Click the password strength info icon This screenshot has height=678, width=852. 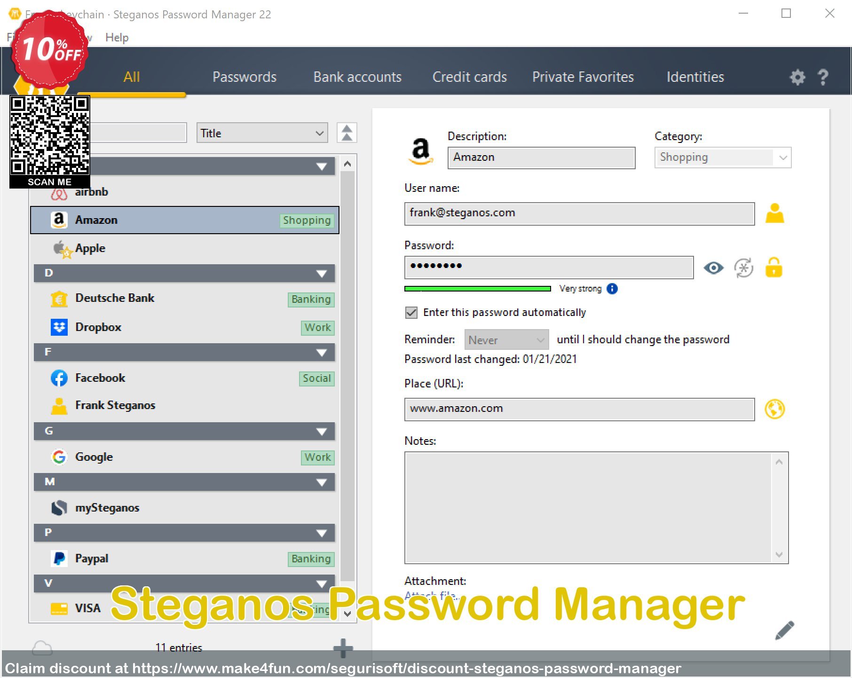(612, 289)
